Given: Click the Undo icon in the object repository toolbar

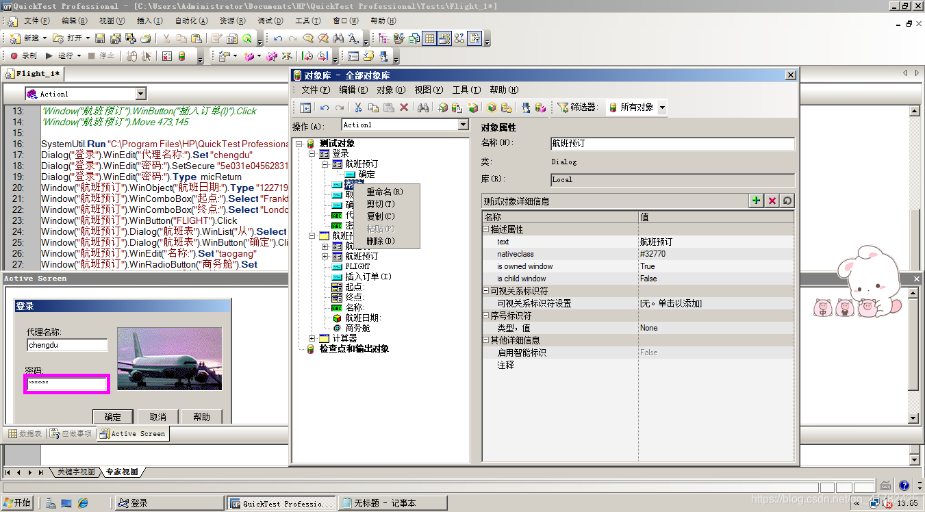Looking at the screenshot, I should point(325,107).
